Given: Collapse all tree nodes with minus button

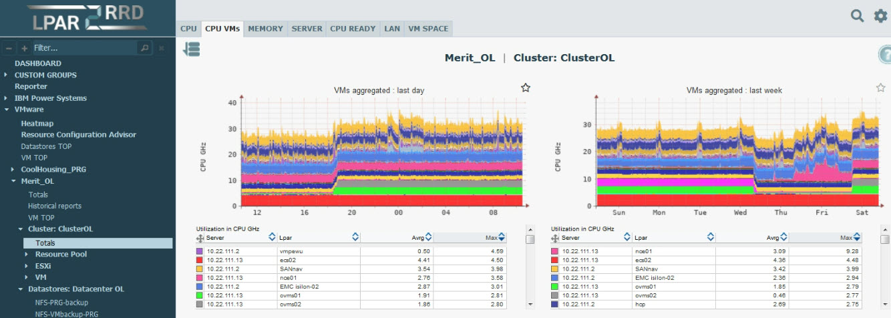Looking at the screenshot, I should [9, 48].
